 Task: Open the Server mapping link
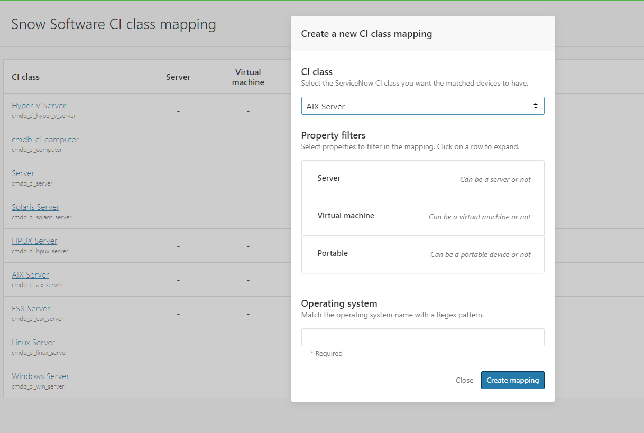click(23, 173)
